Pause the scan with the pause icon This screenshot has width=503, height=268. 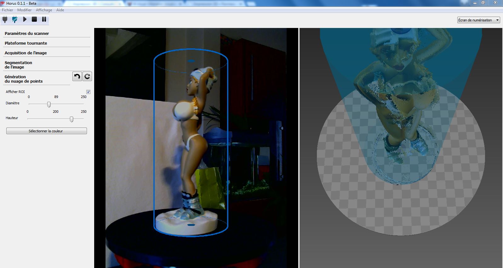[44, 19]
